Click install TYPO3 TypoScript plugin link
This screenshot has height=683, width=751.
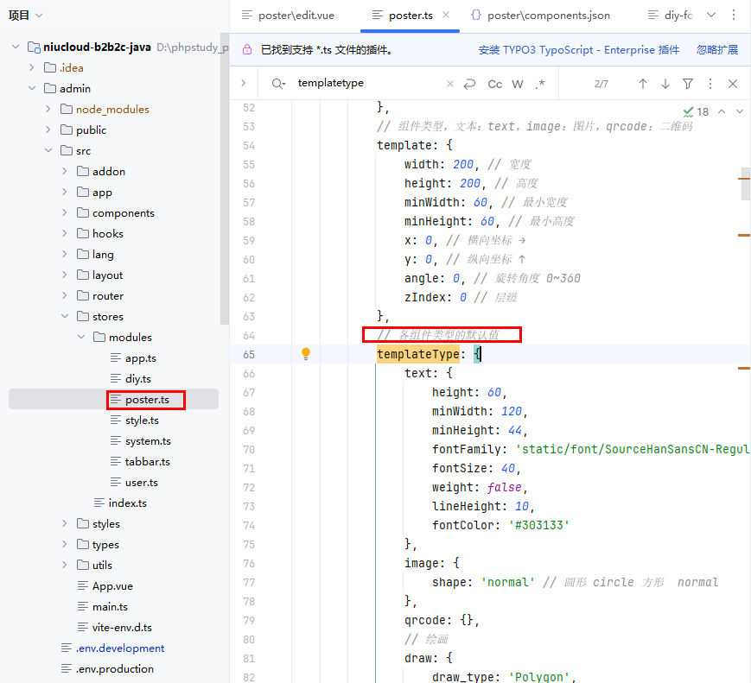(x=578, y=50)
